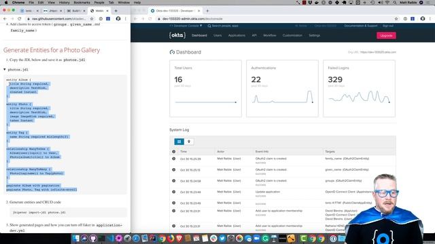Click the Okta search people, apps field
The width and height of the screenshot is (435, 244).
223,26
